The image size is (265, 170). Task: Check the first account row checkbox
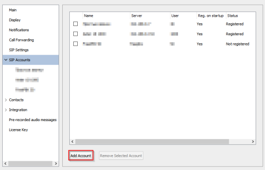[x=76, y=24]
